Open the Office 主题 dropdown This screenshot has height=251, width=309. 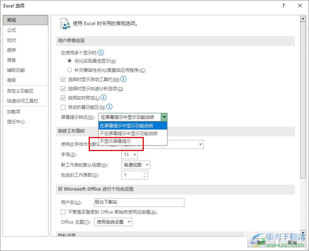(x=129, y=222)
